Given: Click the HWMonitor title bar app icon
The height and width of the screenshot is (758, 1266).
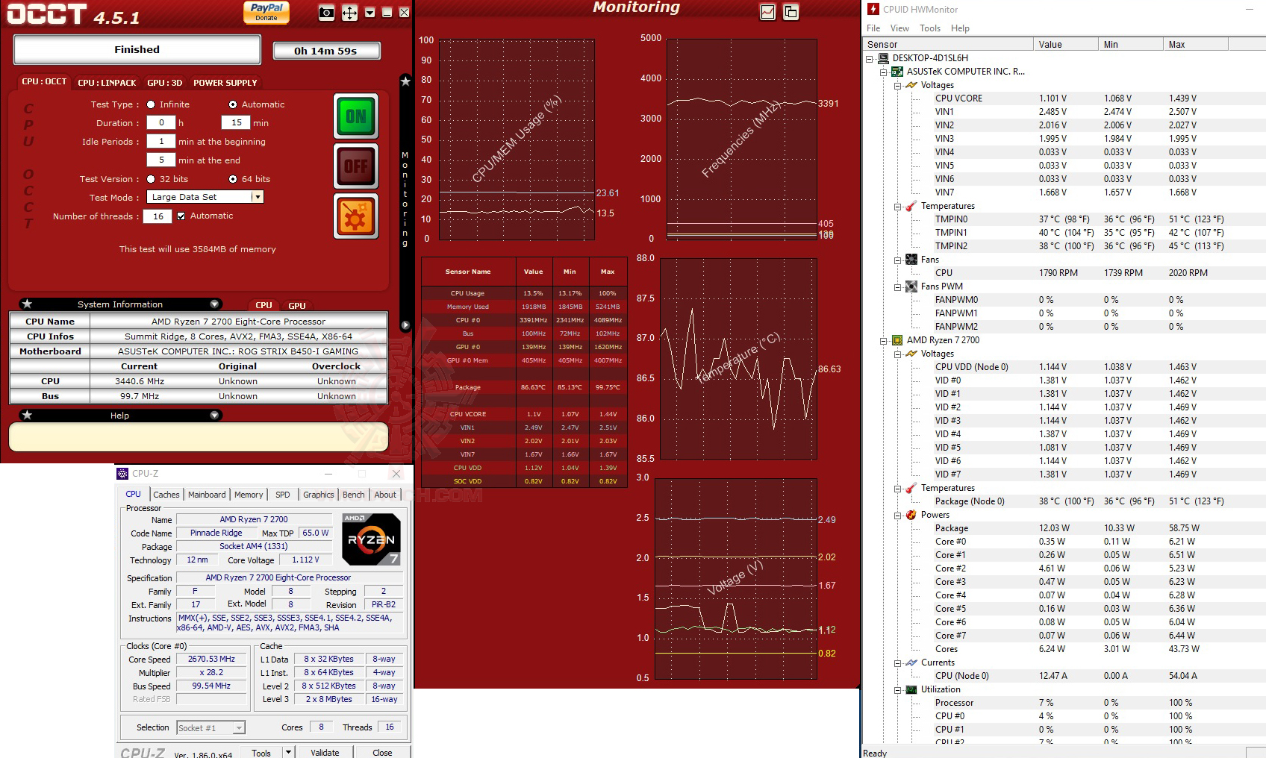Looking at the screenshot, I should 873,9.
